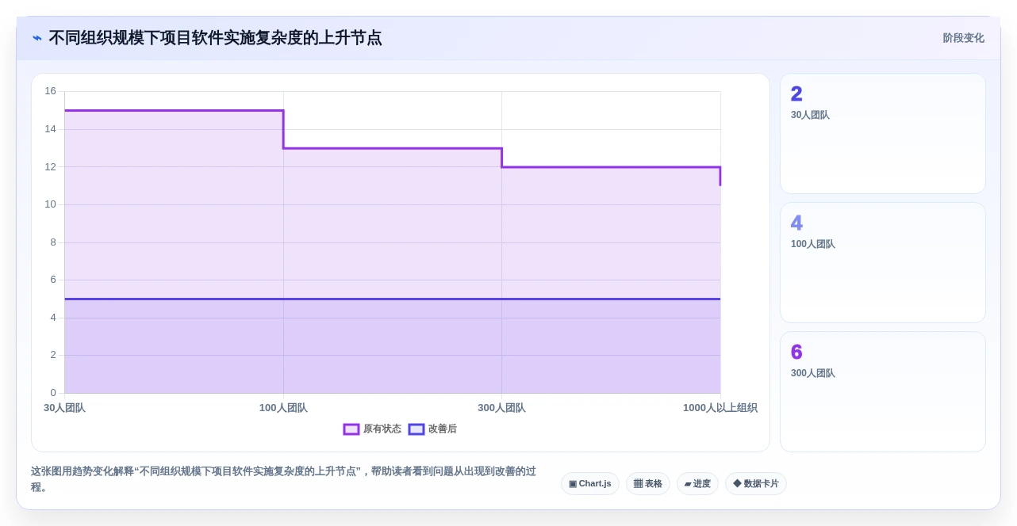
Task: Click the value 2 in the first card
Action: click(796, 94)
